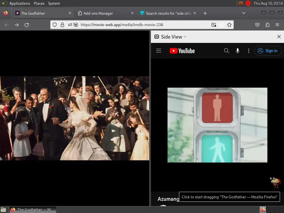View site security padlock information

pos(62,25)
